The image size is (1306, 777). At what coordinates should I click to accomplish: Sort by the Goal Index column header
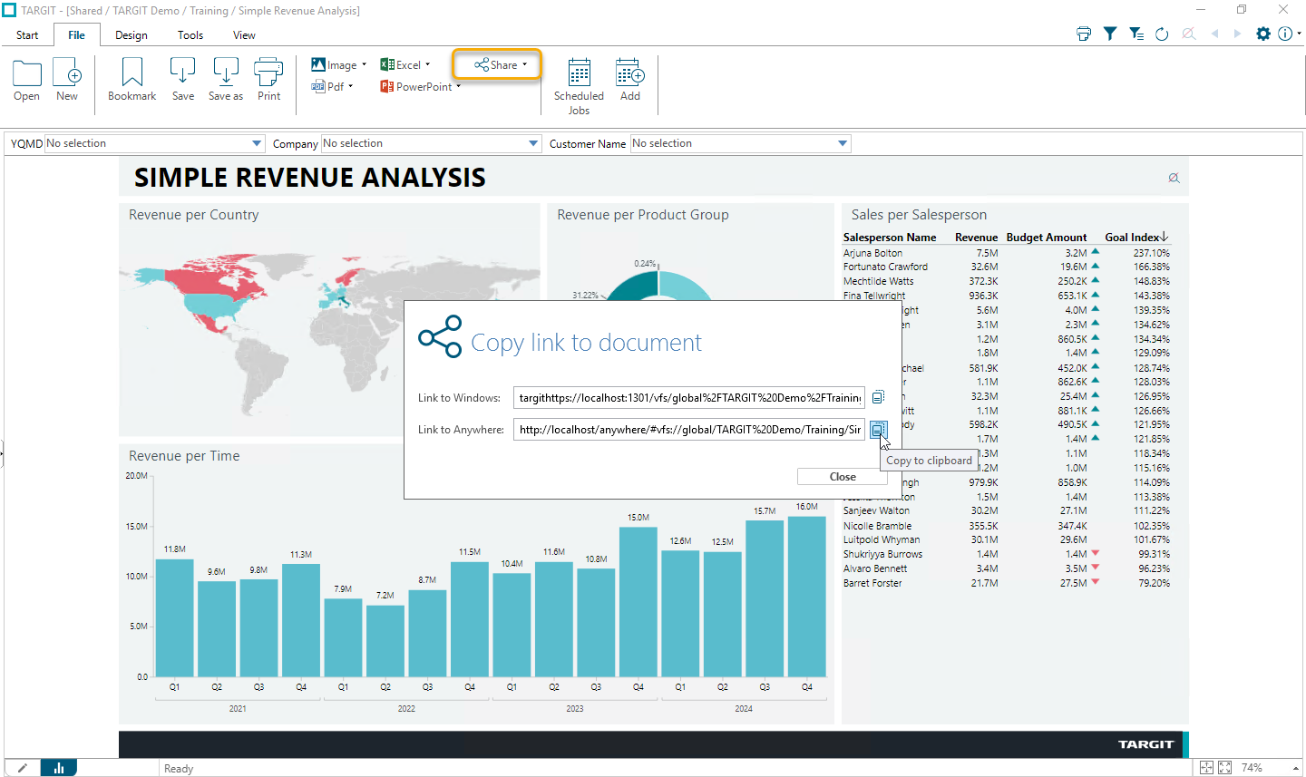tap(1135, 238)
